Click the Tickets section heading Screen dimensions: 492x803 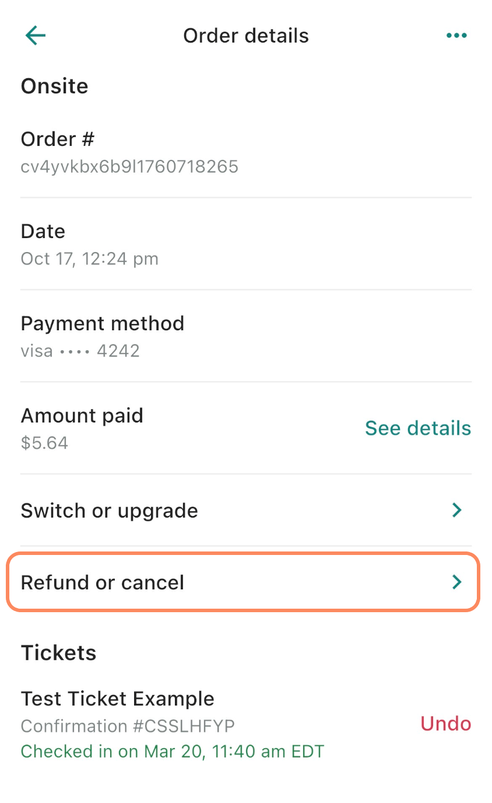58,652
